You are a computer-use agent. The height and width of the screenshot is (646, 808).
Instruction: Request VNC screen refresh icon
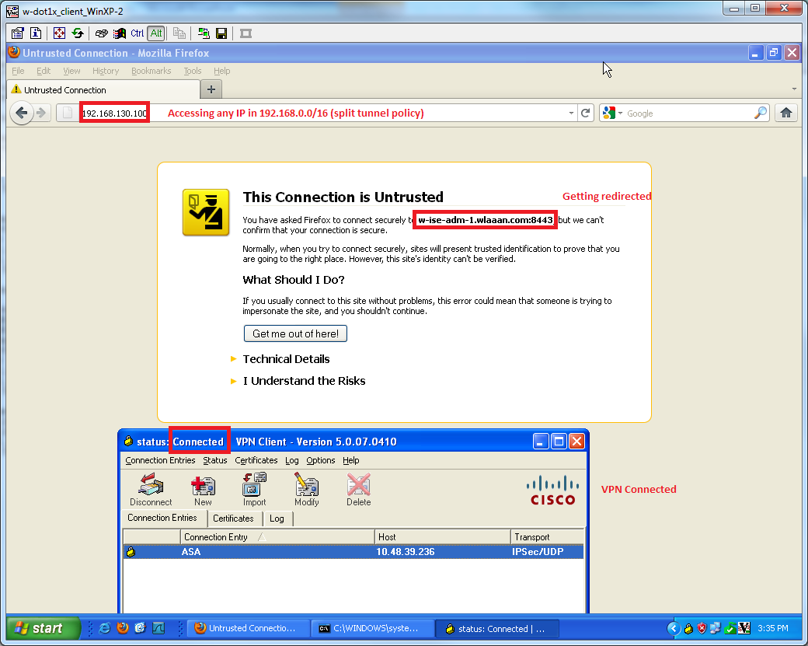(78, 33)
